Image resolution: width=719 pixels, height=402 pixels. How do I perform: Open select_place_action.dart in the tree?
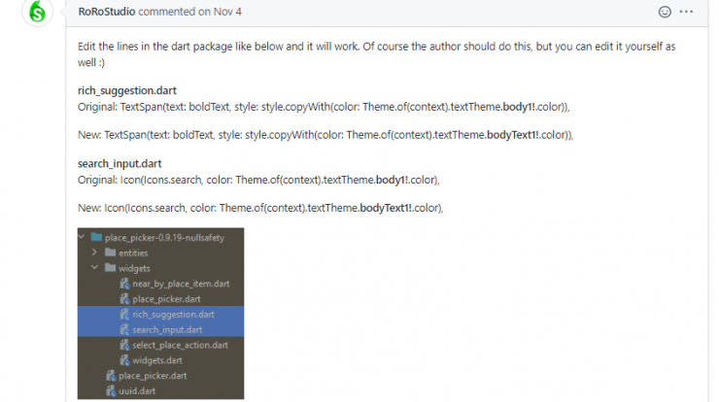[180, 345]
